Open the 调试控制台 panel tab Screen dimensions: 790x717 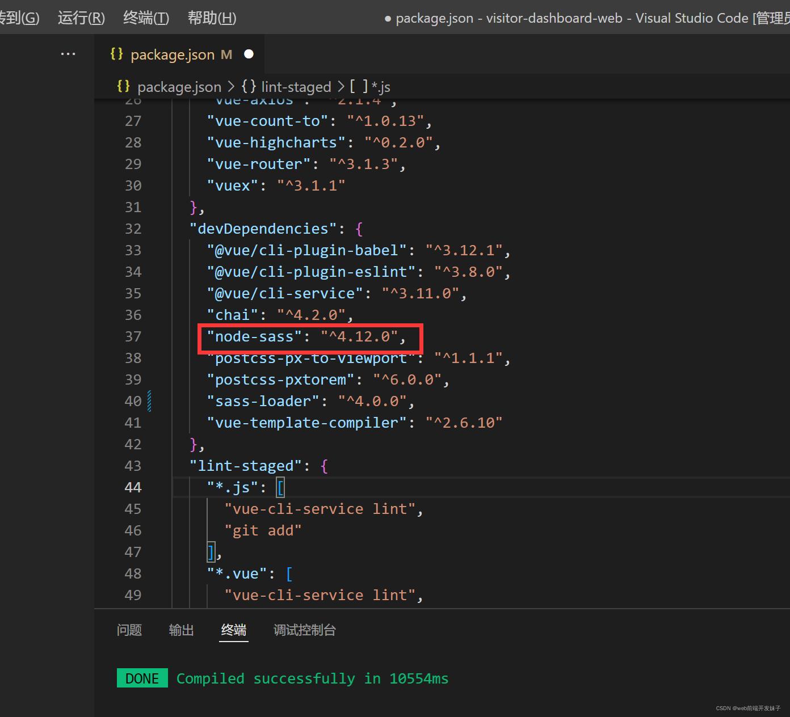[304, 630]
